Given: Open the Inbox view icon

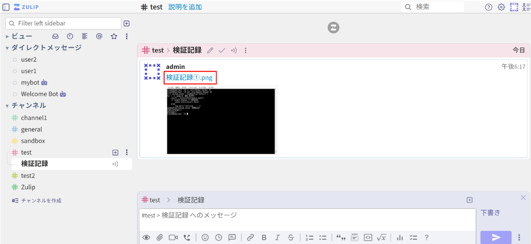Looking at the screenshot, I should point(55,36).
